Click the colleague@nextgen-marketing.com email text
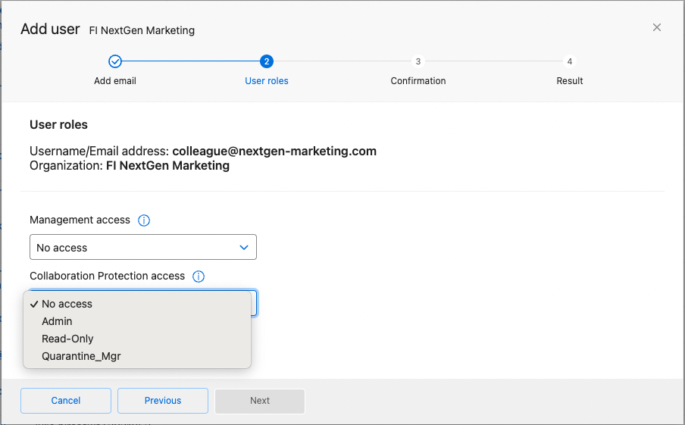 [x=274, y=151]
